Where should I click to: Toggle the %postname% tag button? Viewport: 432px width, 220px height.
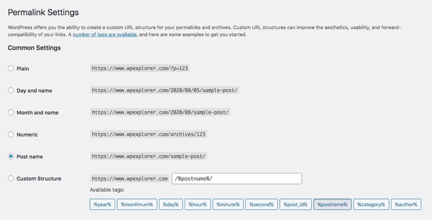[332, 204]
